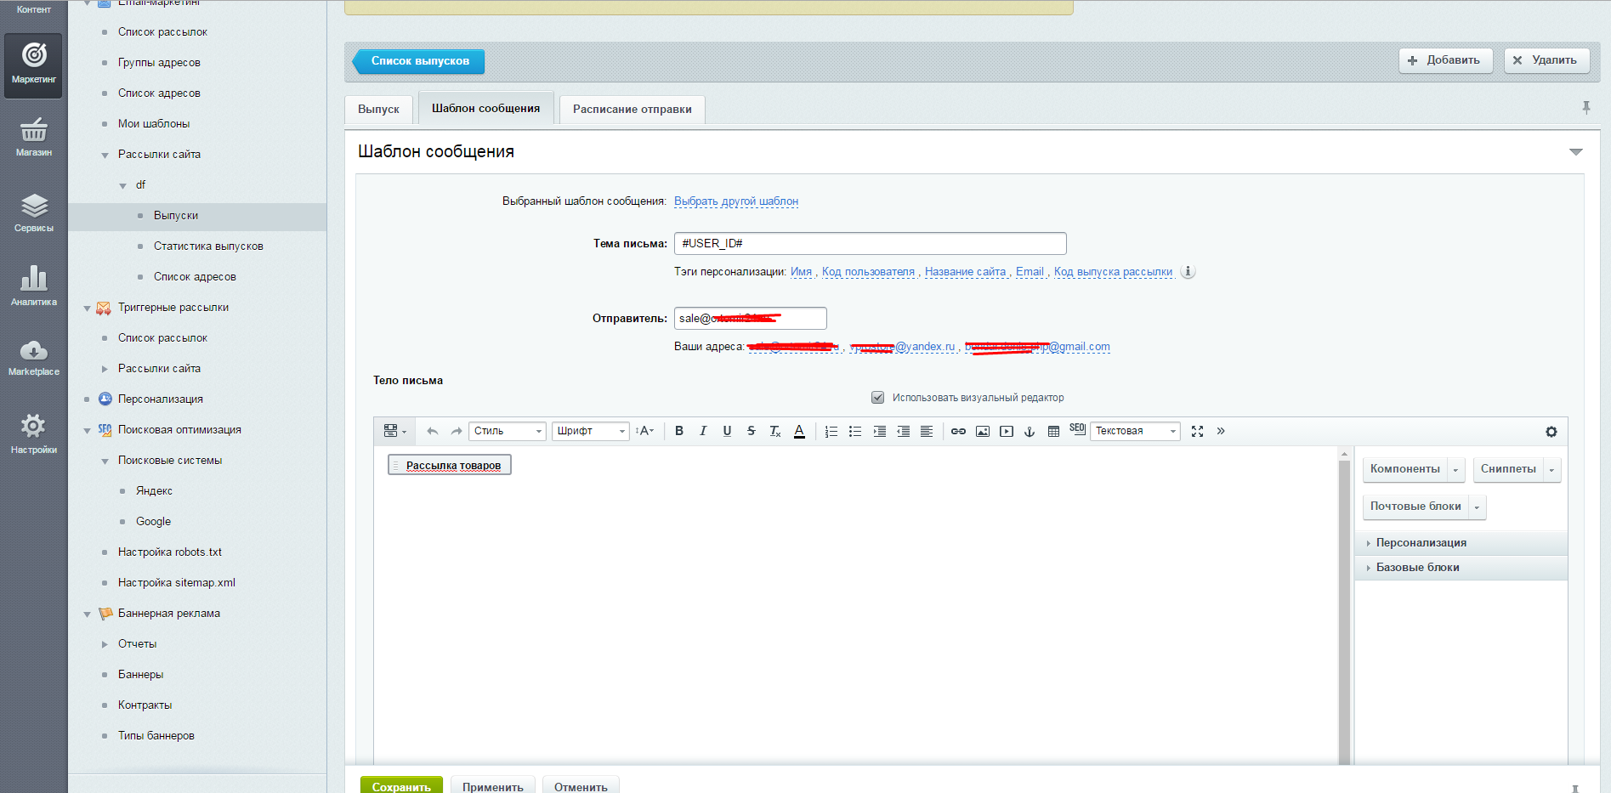
Task: Open Группы адресов in the tree
Action: point(159,63)
